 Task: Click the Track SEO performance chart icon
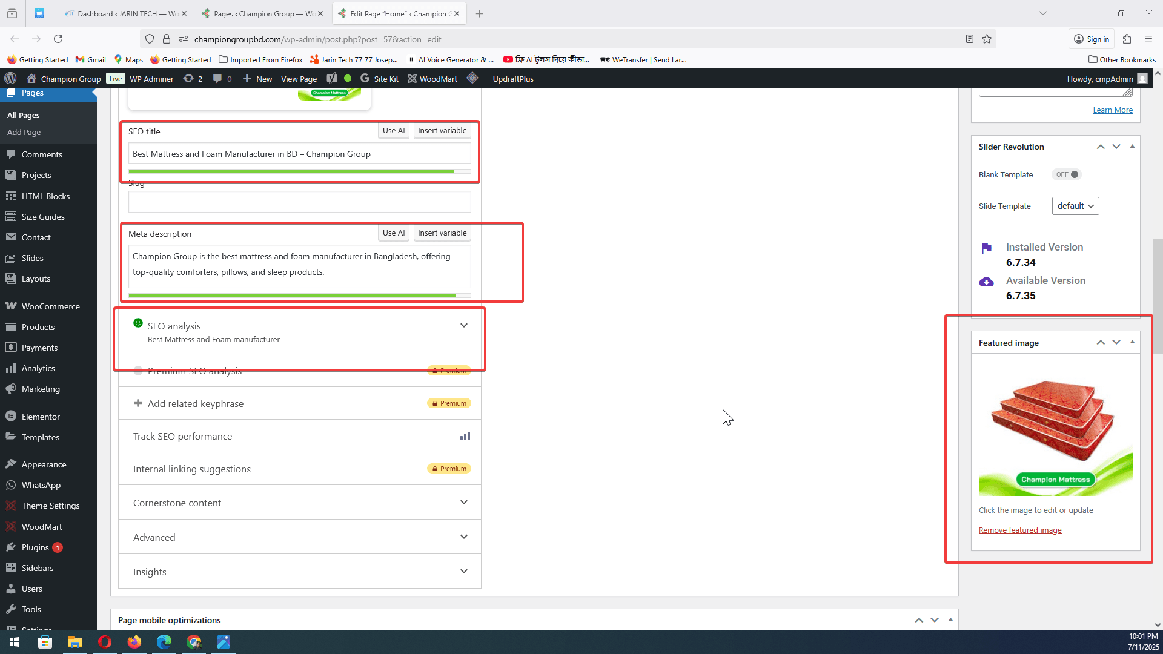pos(465,436)
